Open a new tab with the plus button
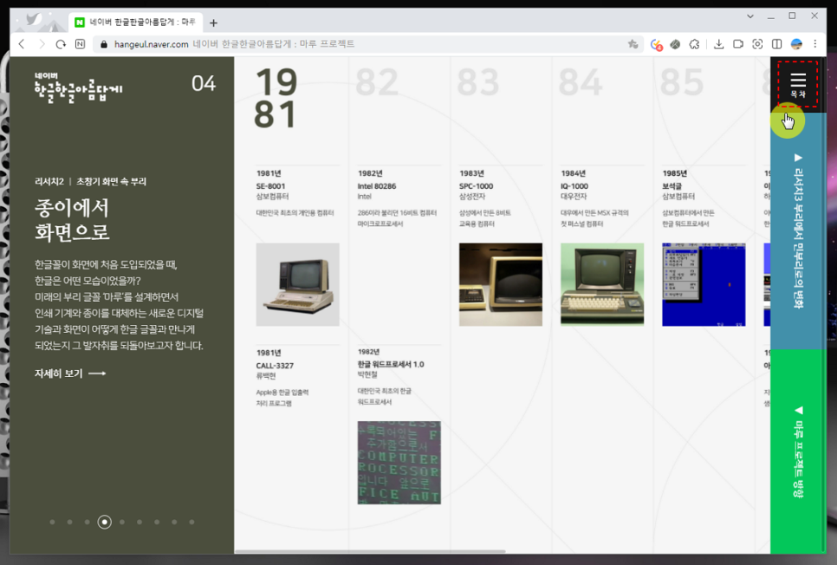Viewport: 837px width, 565px height. [213, 23]
